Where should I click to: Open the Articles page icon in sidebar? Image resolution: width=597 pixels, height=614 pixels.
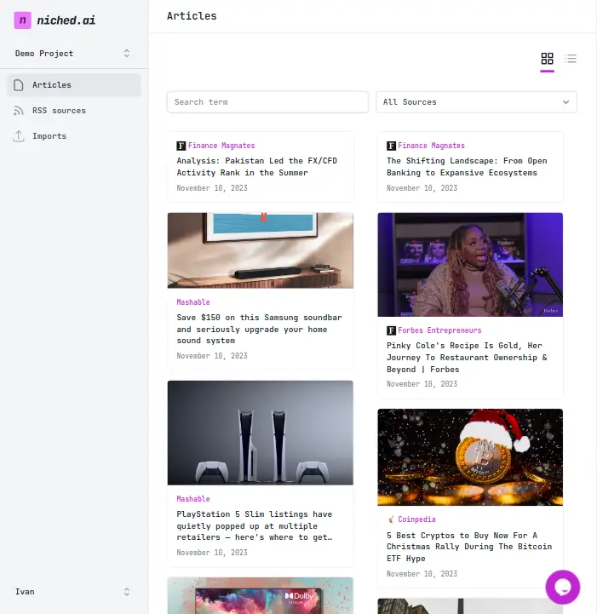[x=19, y=85]
